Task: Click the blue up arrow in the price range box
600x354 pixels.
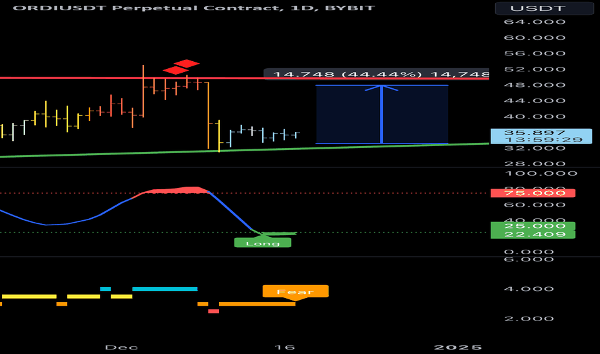Action: (382, 115)
